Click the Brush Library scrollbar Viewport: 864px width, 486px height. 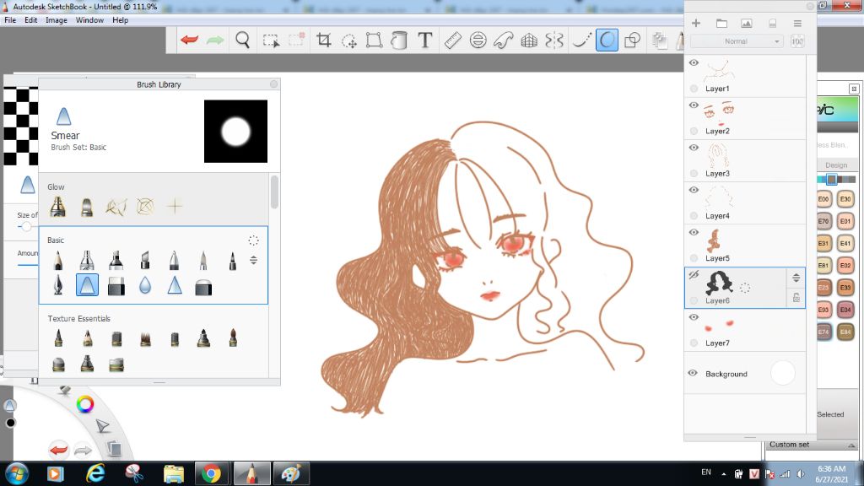pyautogui.click(x=274, y=192)
